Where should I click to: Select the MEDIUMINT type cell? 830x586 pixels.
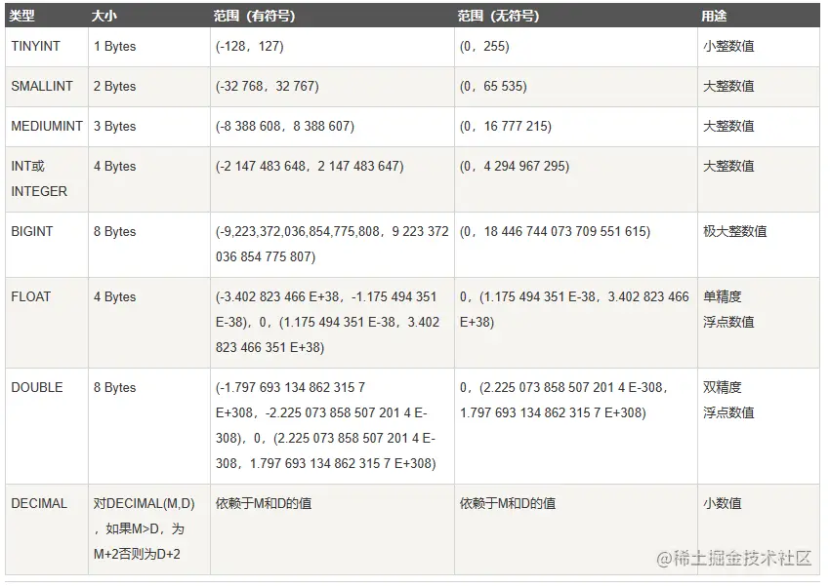47,127
